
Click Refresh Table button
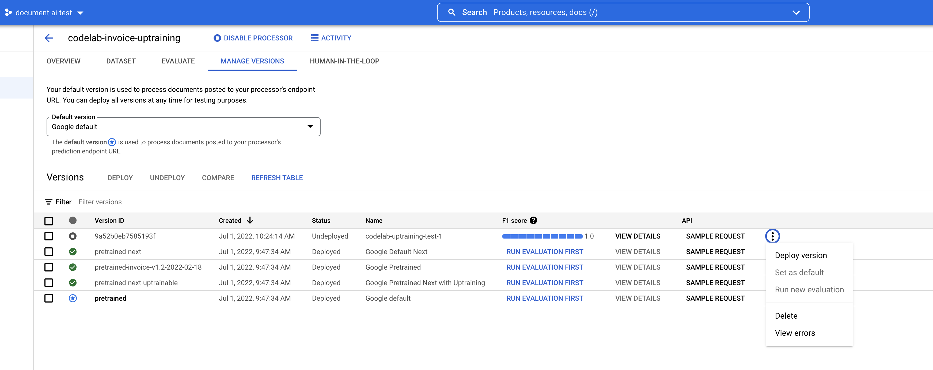(277, 178)
